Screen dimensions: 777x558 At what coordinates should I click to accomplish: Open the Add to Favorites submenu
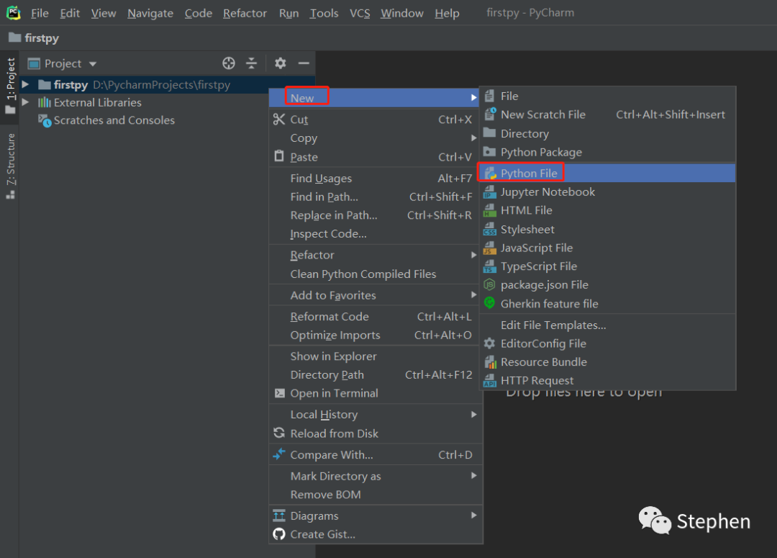376,295
